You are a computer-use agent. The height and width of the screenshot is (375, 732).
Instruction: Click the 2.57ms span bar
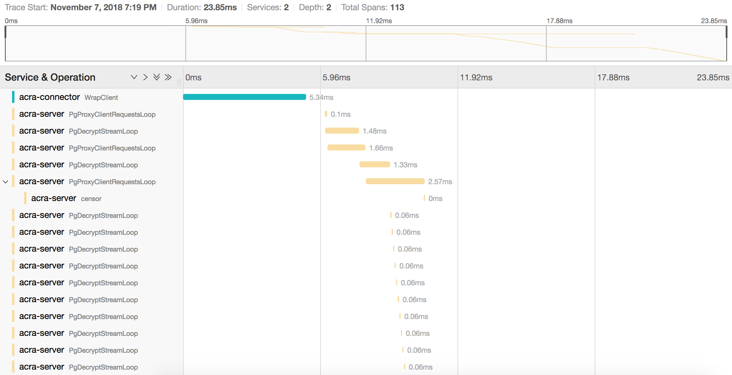[395, 181]
